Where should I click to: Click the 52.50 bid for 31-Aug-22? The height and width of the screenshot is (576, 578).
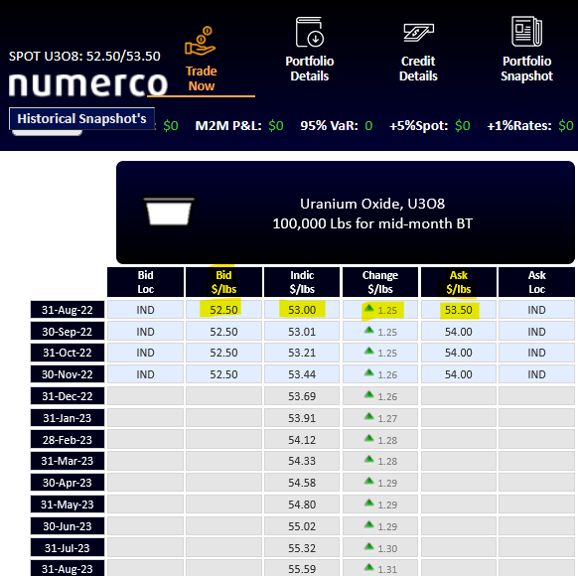(x=223, y=310)
